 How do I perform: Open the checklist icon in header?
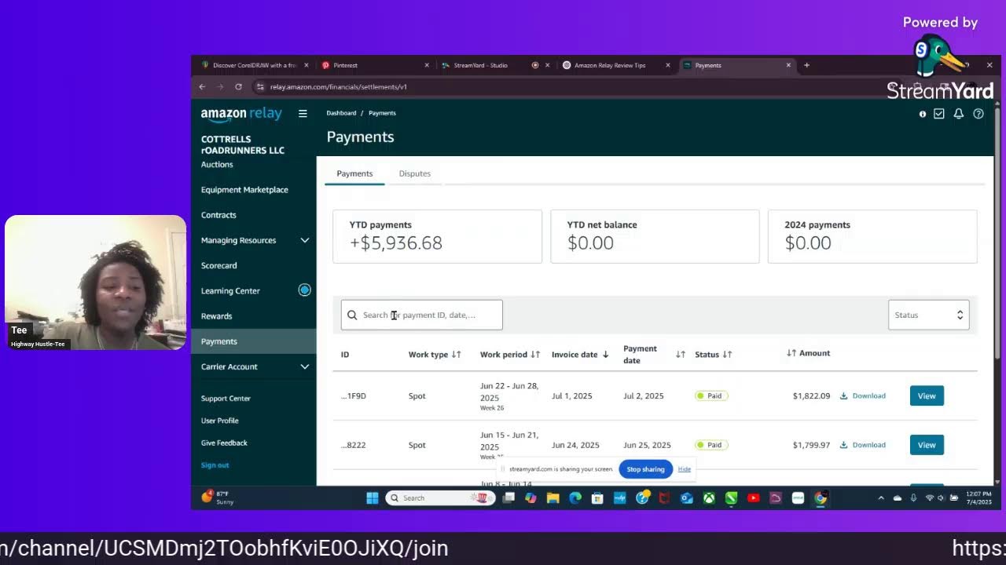click(939, 114)
